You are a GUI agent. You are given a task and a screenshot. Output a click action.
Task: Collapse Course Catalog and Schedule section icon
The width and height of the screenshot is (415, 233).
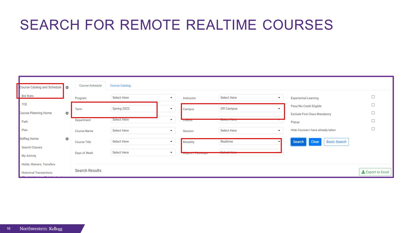tap(67, 87)
